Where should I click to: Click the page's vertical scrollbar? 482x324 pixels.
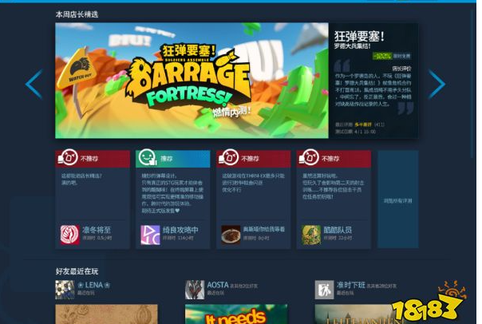[x=472, y=84]
